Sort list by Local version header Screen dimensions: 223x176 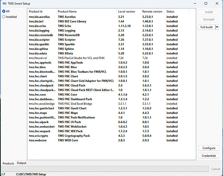pyautogui.click(x=128, y=12)
